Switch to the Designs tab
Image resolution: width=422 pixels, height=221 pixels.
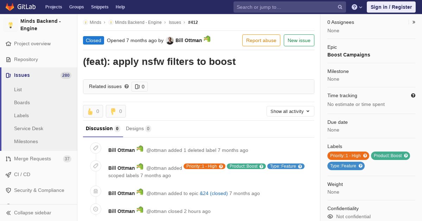[138, 128]
